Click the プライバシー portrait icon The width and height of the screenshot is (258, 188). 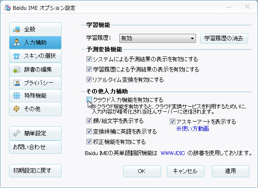[x=17, y=83]
